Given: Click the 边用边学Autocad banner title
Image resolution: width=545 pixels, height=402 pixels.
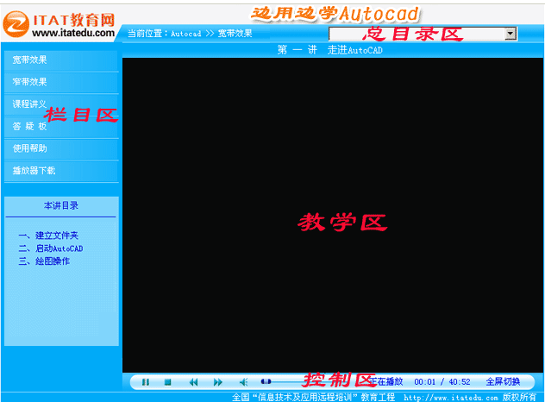Looking at the screenshot, I should click(x=335, y=14).
